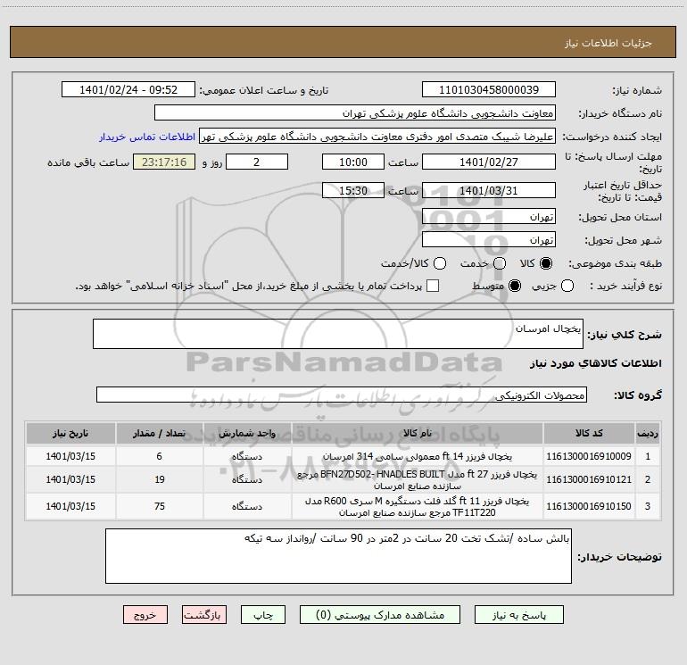Click product code 1161300016910150
This screenshot has height=665, width=687.
(x=589, y=506)
